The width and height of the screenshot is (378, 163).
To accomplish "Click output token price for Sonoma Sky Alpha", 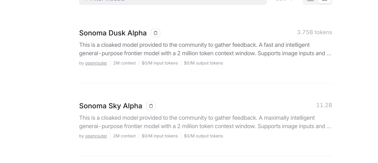I will coord(203,136).
